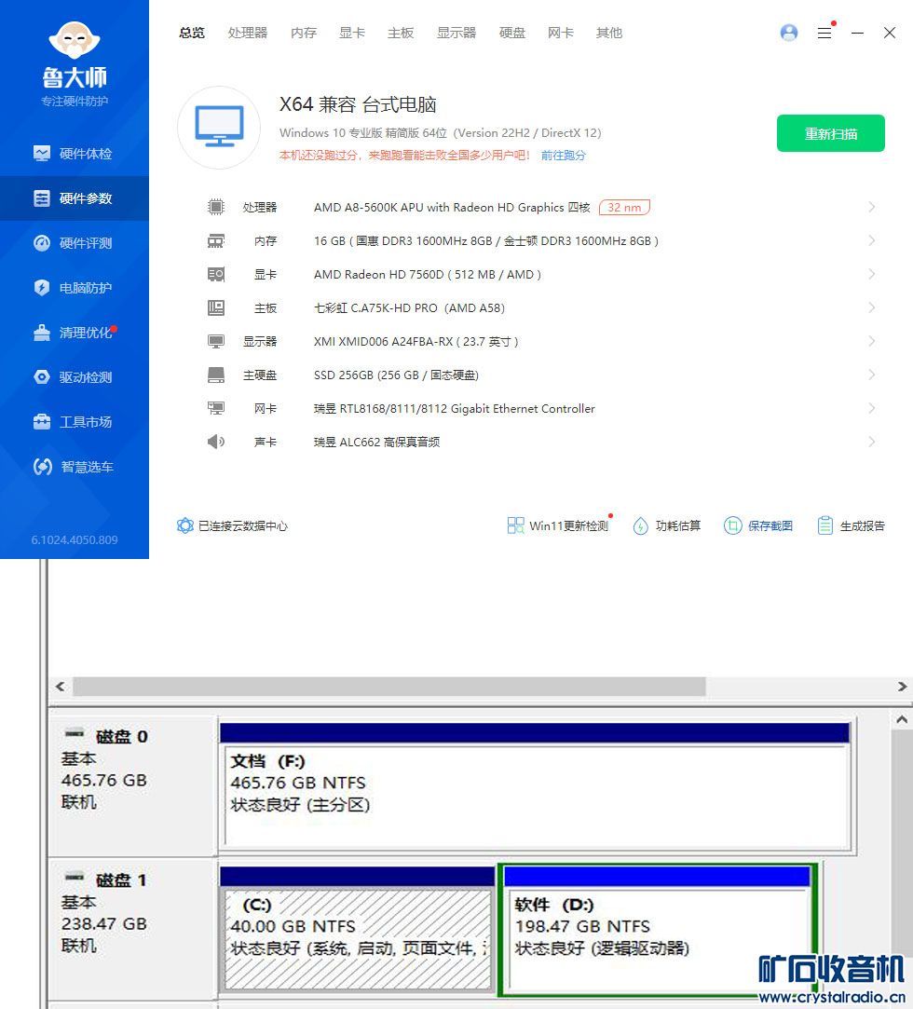Viewport: 913px width, 1009px height.
Task: Click the 32 nm process badge
Action: [624, 207]
